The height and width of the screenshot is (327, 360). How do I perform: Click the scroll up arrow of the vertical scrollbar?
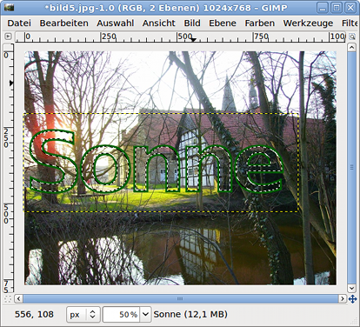coord(351,47)
